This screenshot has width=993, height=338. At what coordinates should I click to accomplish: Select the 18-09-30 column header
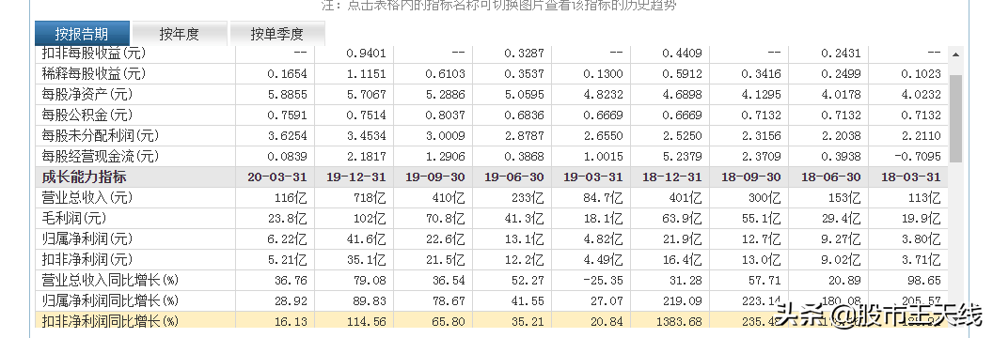tap(751, 177)
